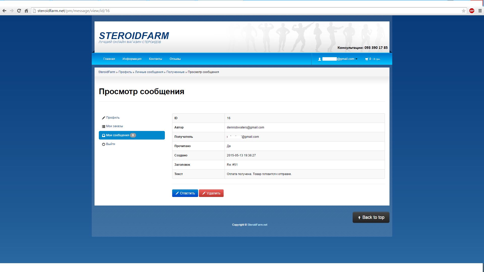484x272 pixels.
Task: Click the bookmark star icon
Action: coord(464,11)
